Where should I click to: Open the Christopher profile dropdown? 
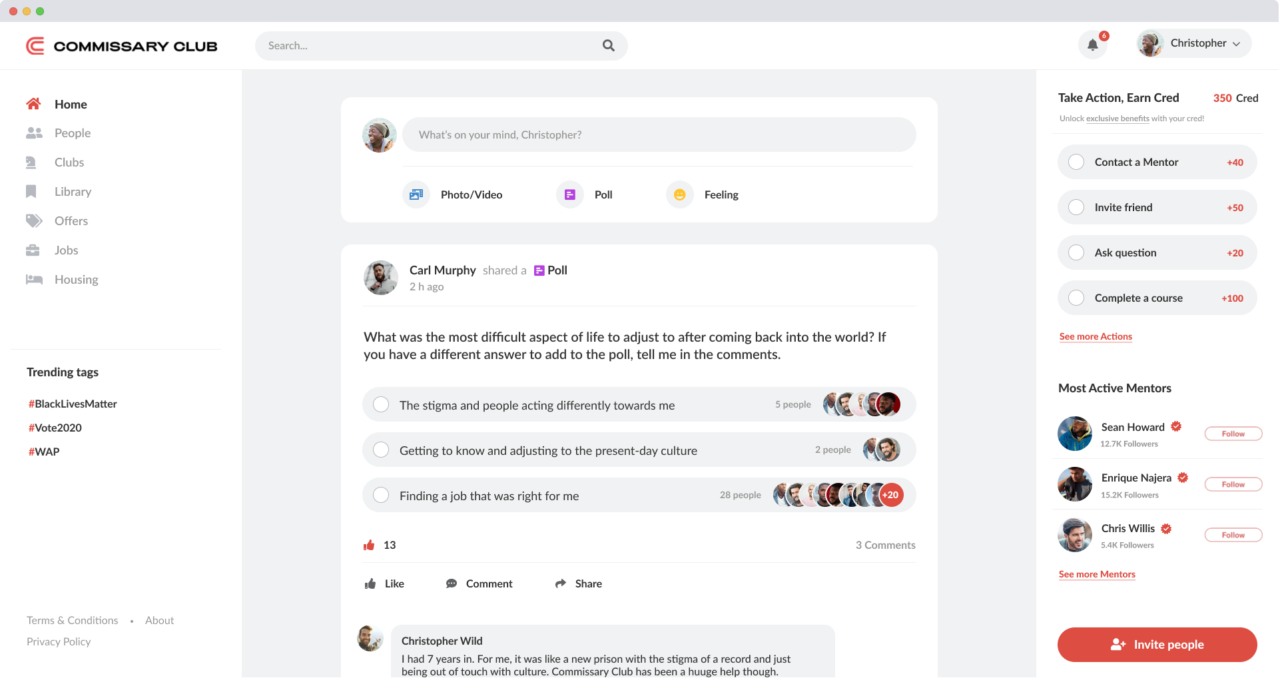tap(1194, 43)
